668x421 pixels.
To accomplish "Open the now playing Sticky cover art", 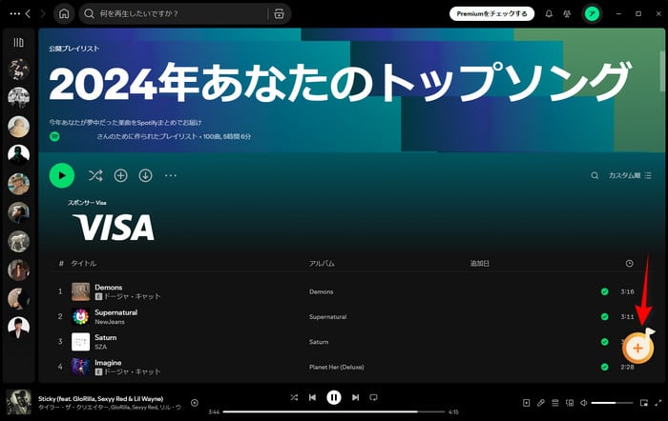I will coord(19,402).
